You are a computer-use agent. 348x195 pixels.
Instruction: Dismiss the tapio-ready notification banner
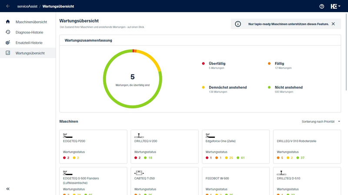pos(333,24)
